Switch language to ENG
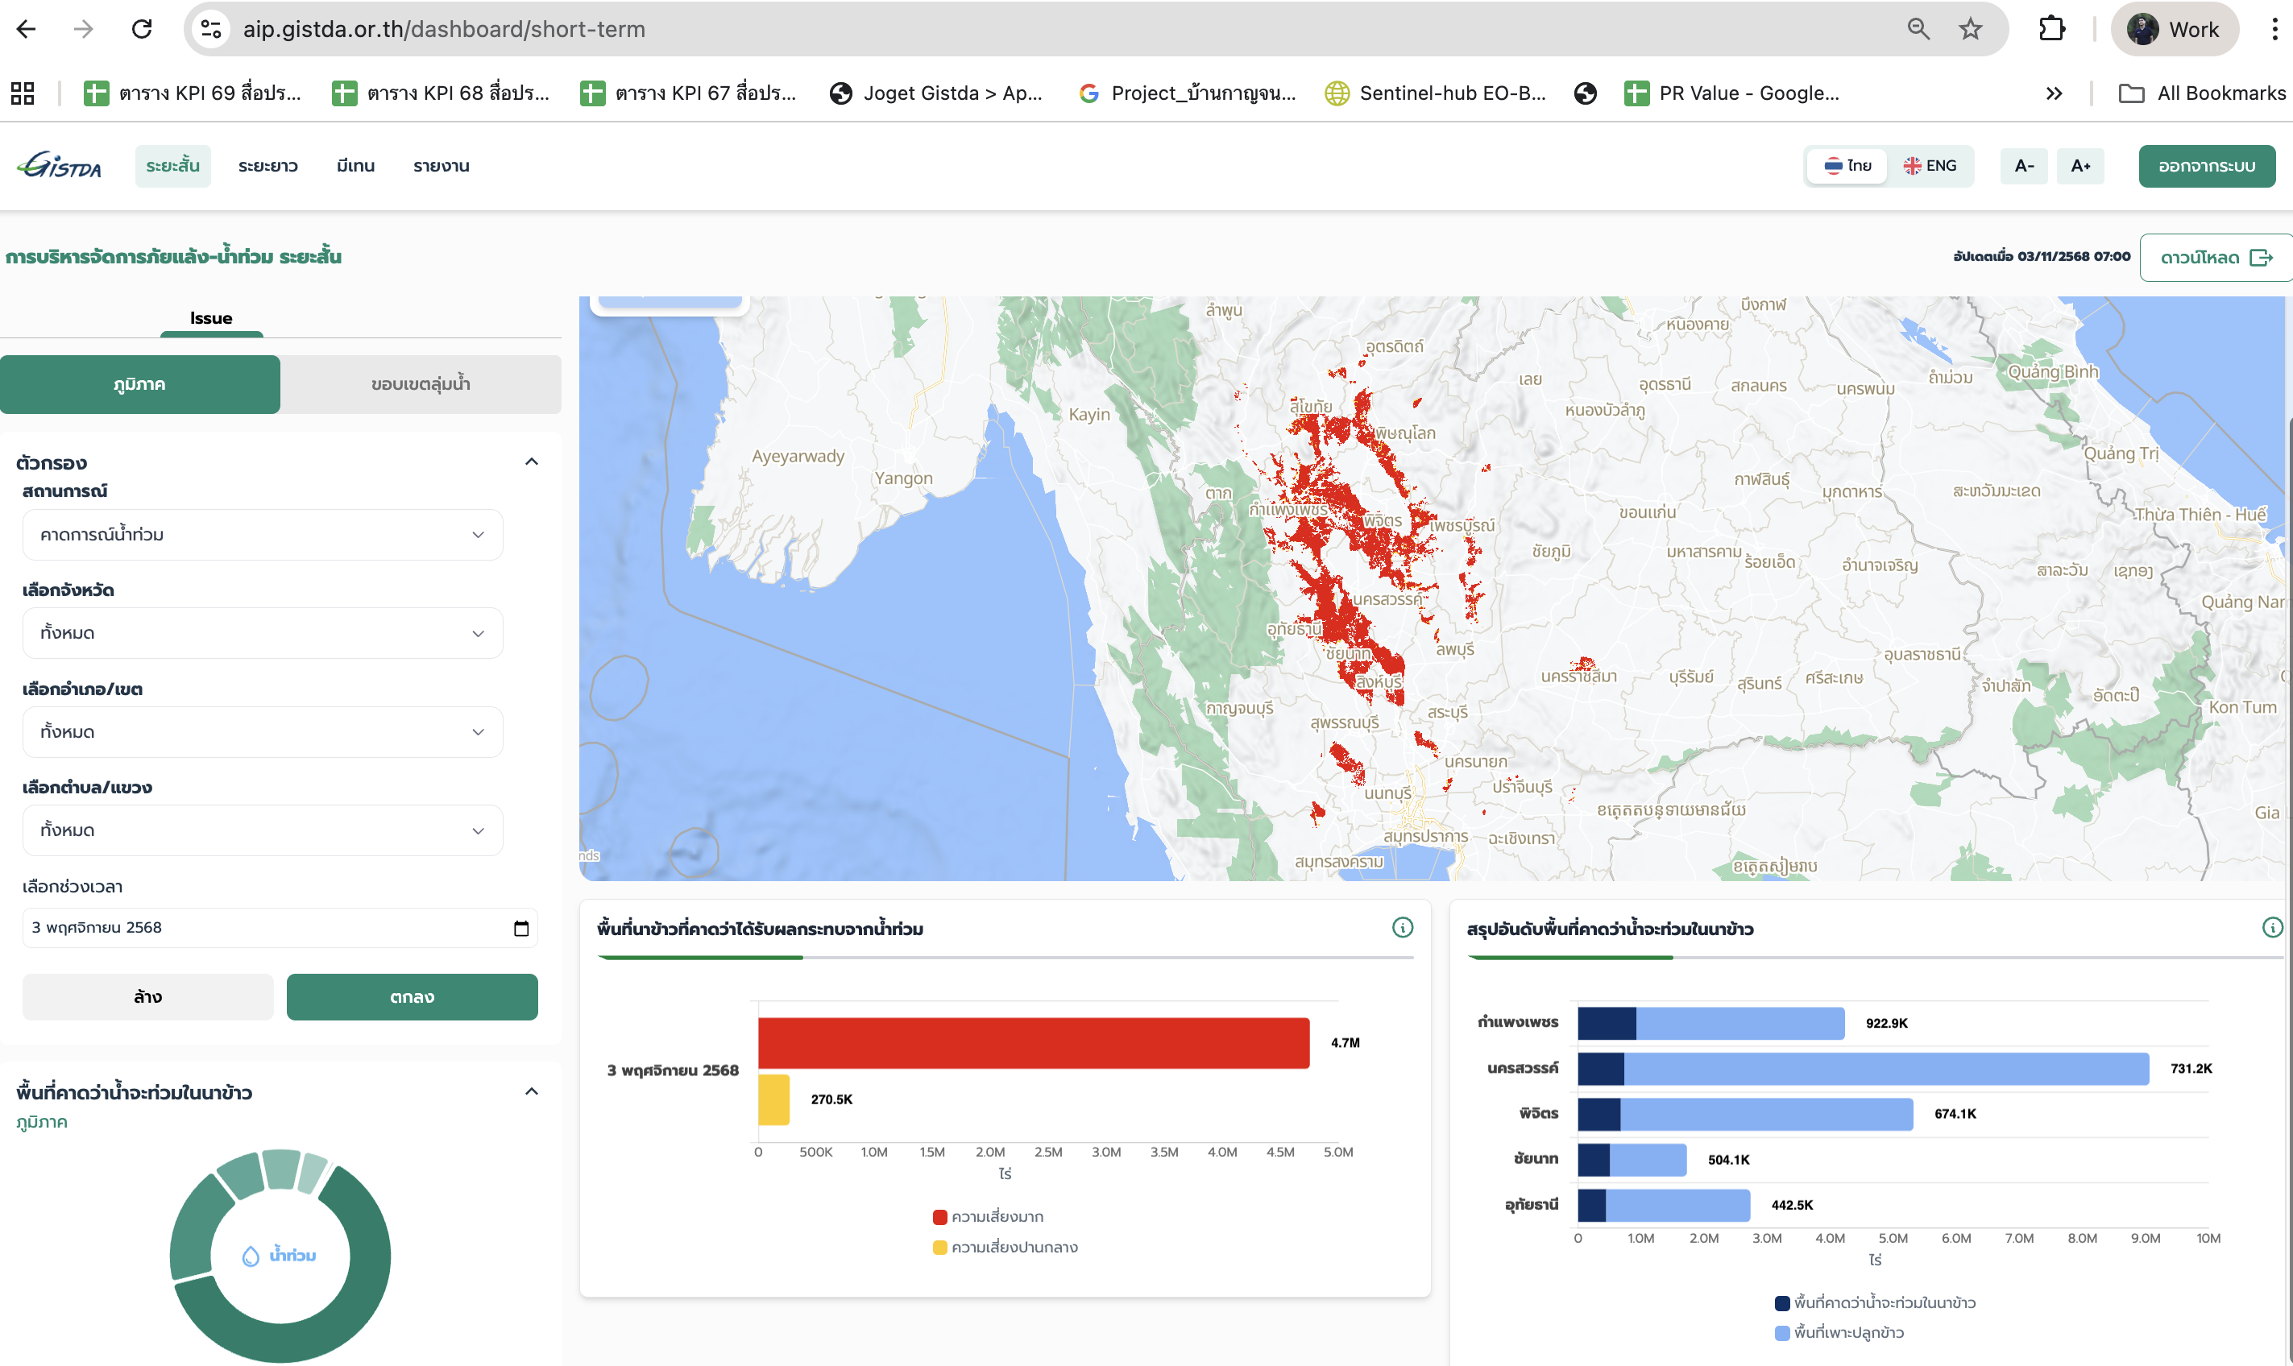 point(1930,166)
